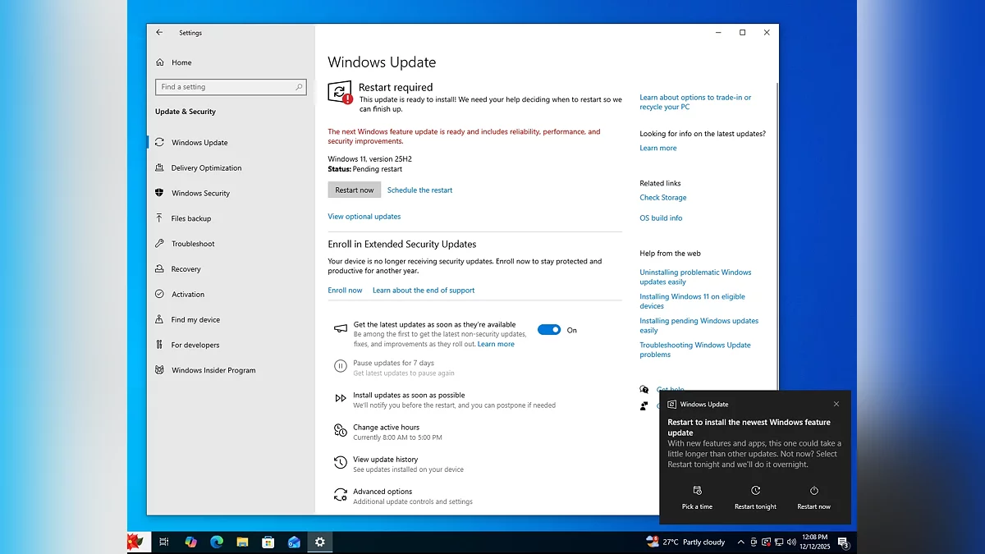Open Change active hours setting
The height and width of the screenshot is (554, 985).
coord(386,428)
